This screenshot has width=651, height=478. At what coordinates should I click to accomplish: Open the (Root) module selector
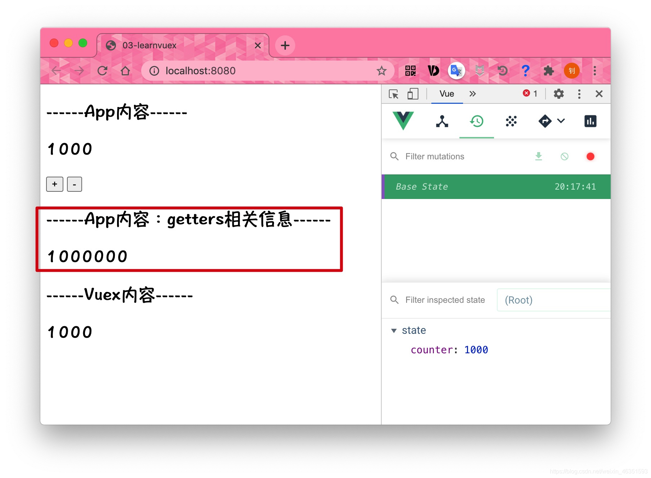click(554, 300)
